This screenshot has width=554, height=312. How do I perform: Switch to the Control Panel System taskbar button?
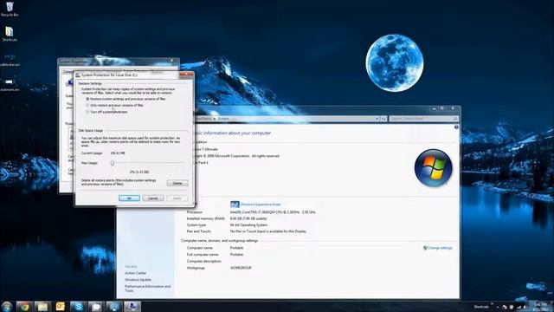(x=114, y=306)
